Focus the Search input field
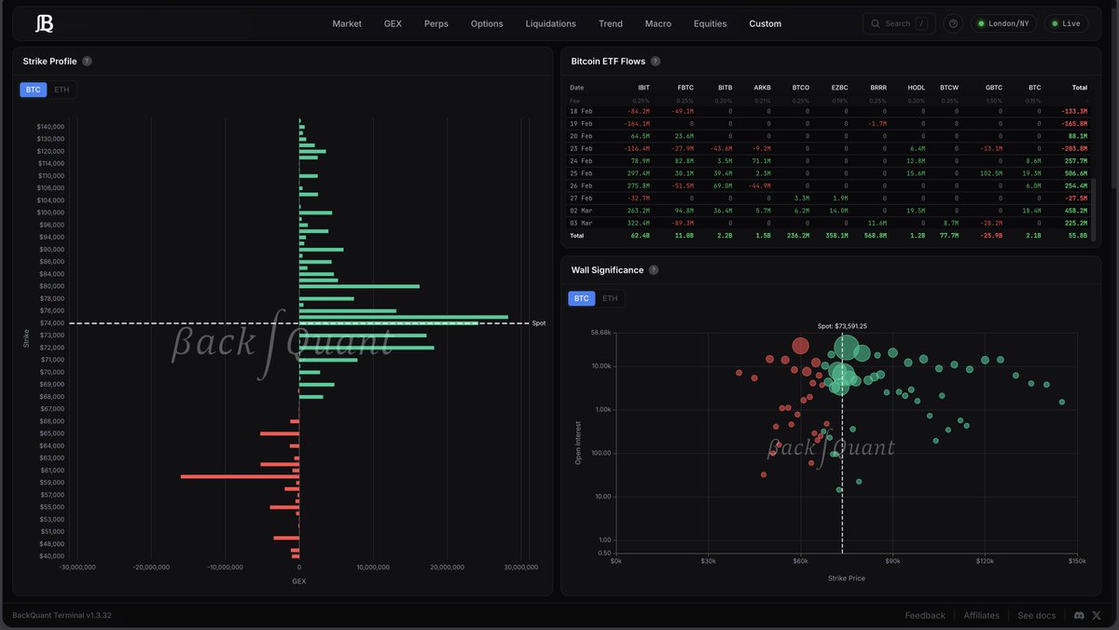This screenshot has height=630, width=1119. point(898,23)
